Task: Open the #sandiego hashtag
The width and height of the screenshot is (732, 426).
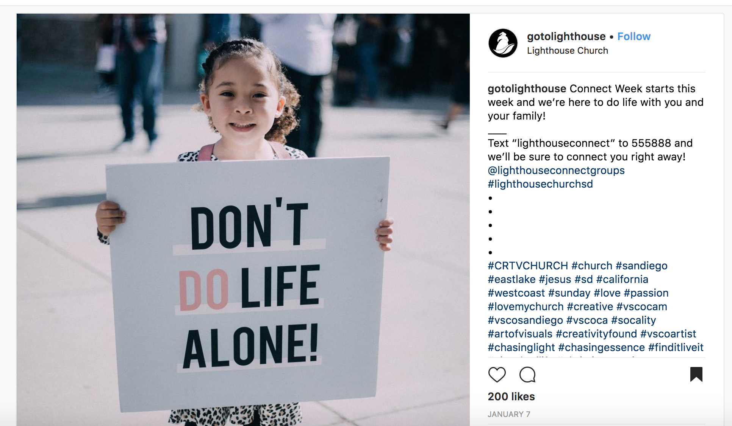Action: pos(641,266)
